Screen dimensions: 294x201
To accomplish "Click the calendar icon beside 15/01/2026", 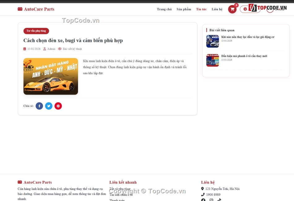I will pyautogui.click(x=24, y=49).
